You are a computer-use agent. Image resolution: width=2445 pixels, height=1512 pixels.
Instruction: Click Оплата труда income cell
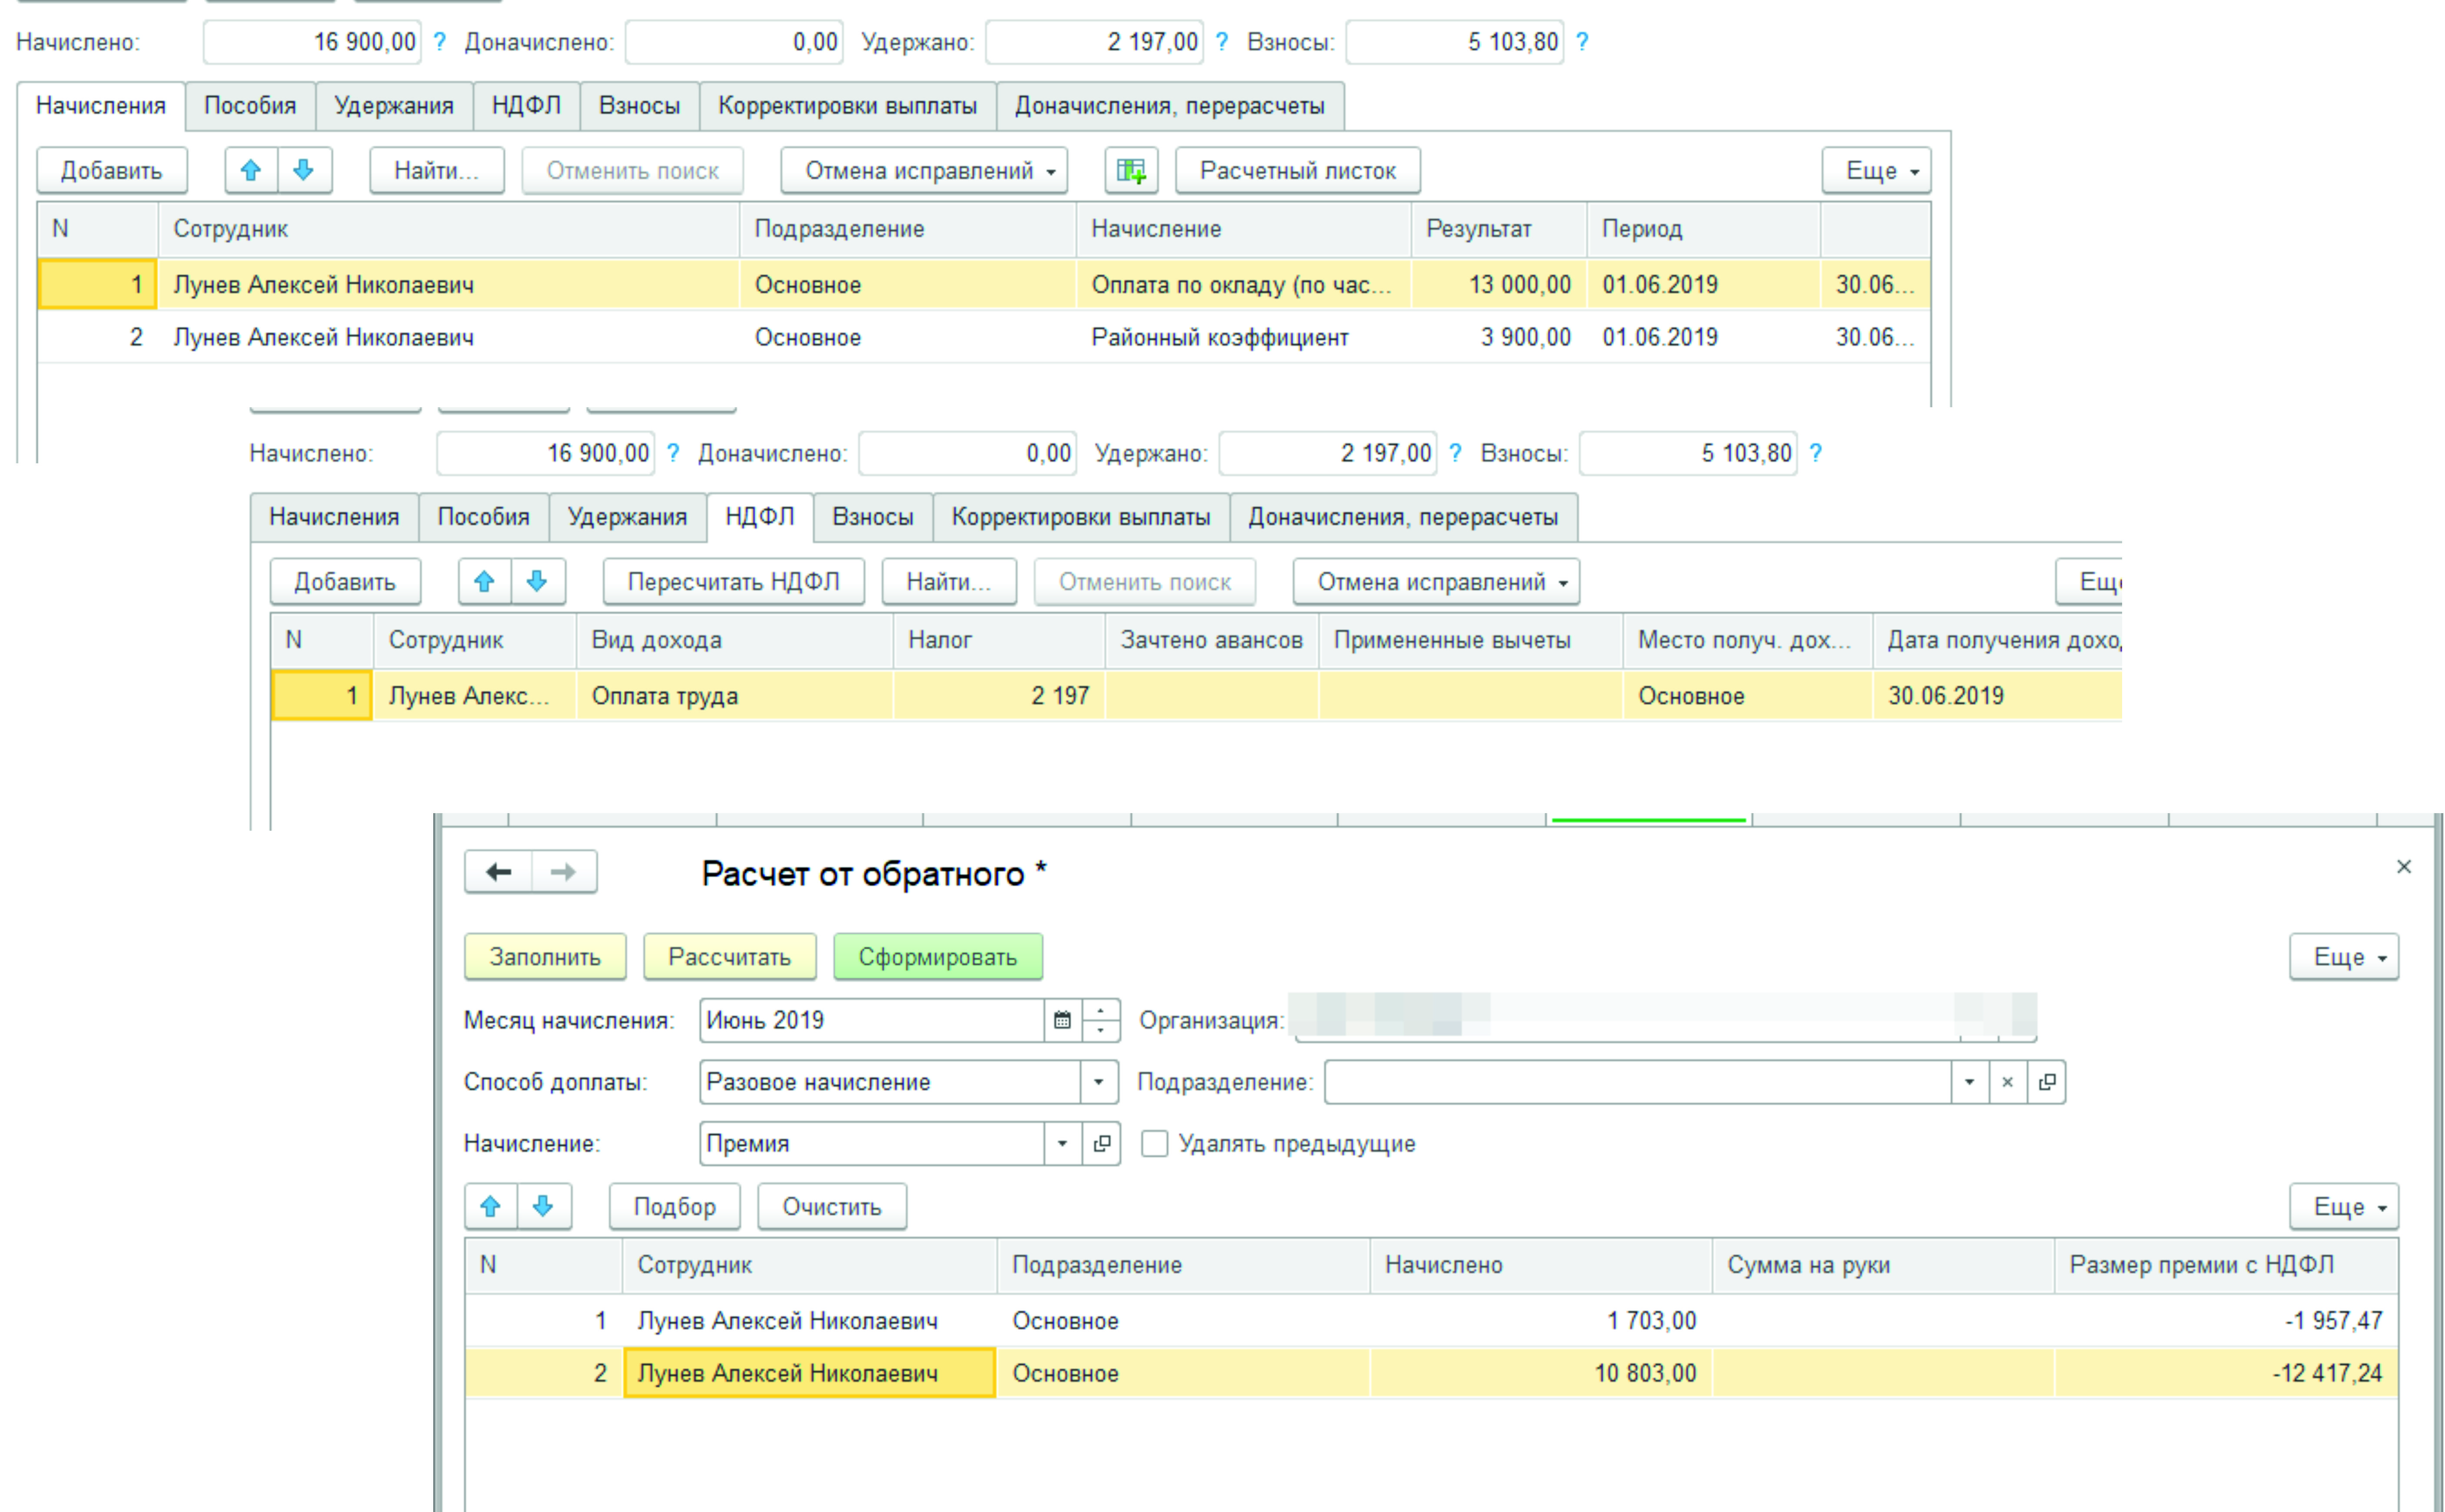734,696
